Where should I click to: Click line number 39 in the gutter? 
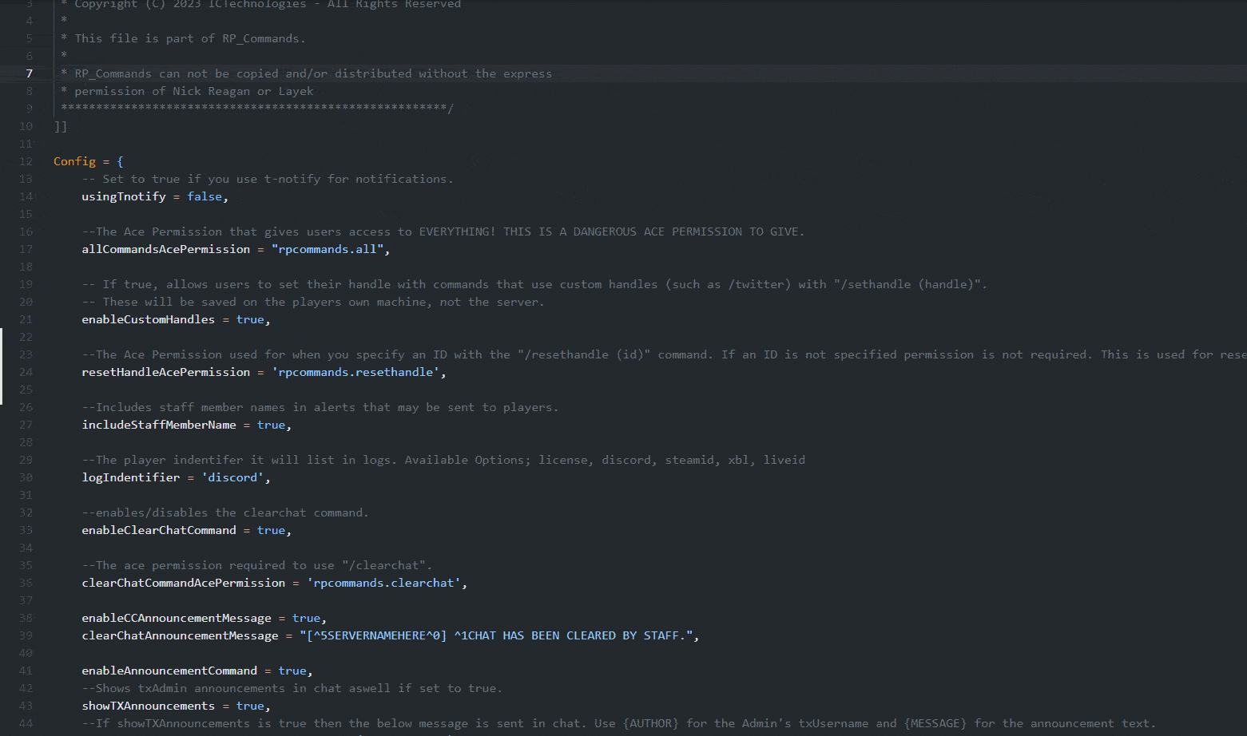[x=26, y=635]
